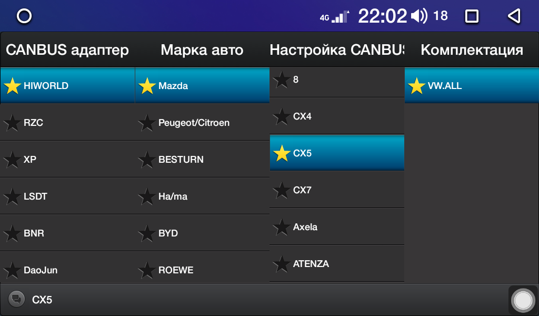This screenshot has width=539, height=316.
Task: Choose CX4 in CANBUS settings list
Action: tap(337, 116)
